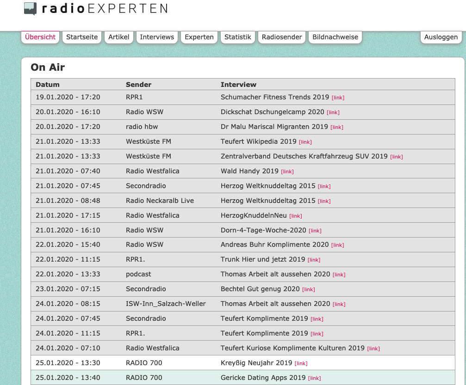Select date 20.01.2020 - 16:10

pyautogui.click(x=68, y=112)
